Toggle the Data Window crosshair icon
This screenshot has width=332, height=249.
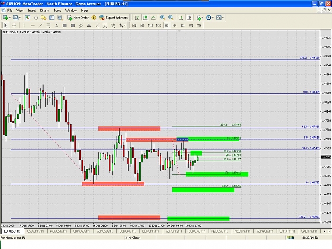click(36, 18)
